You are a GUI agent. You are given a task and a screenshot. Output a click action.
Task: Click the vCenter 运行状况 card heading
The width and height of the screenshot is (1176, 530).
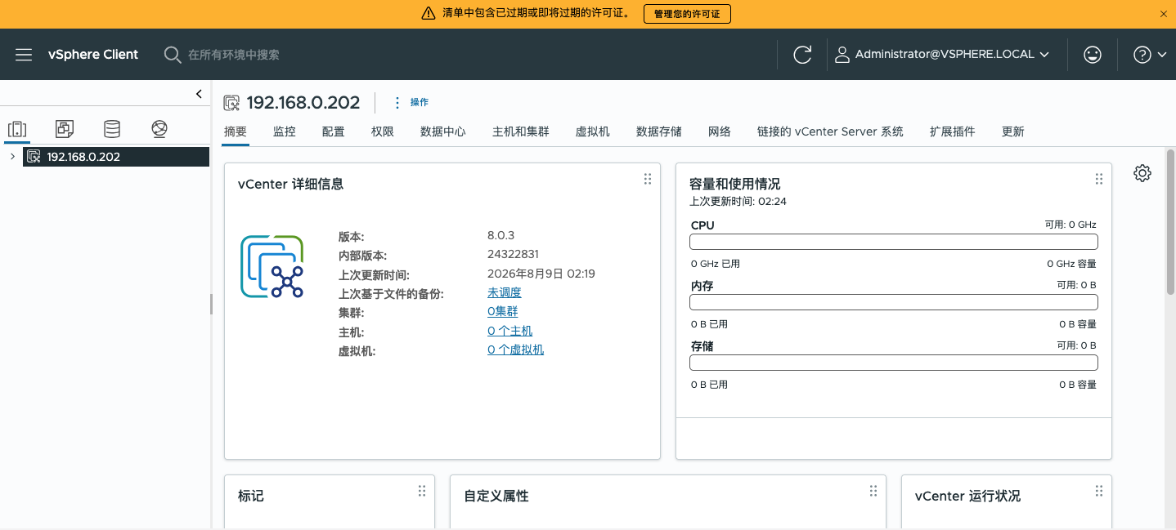coord(967,497)
